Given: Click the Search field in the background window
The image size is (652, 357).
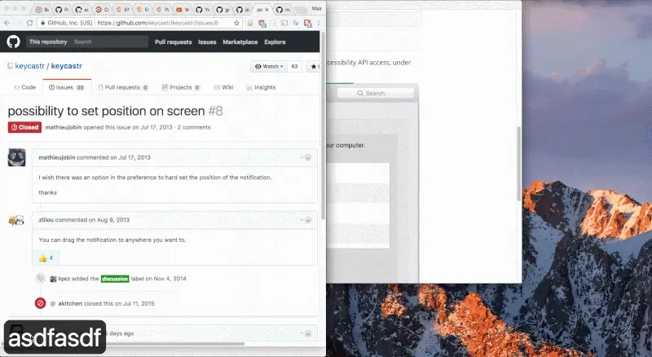Looking at the screenshot, I should (375, 94).
